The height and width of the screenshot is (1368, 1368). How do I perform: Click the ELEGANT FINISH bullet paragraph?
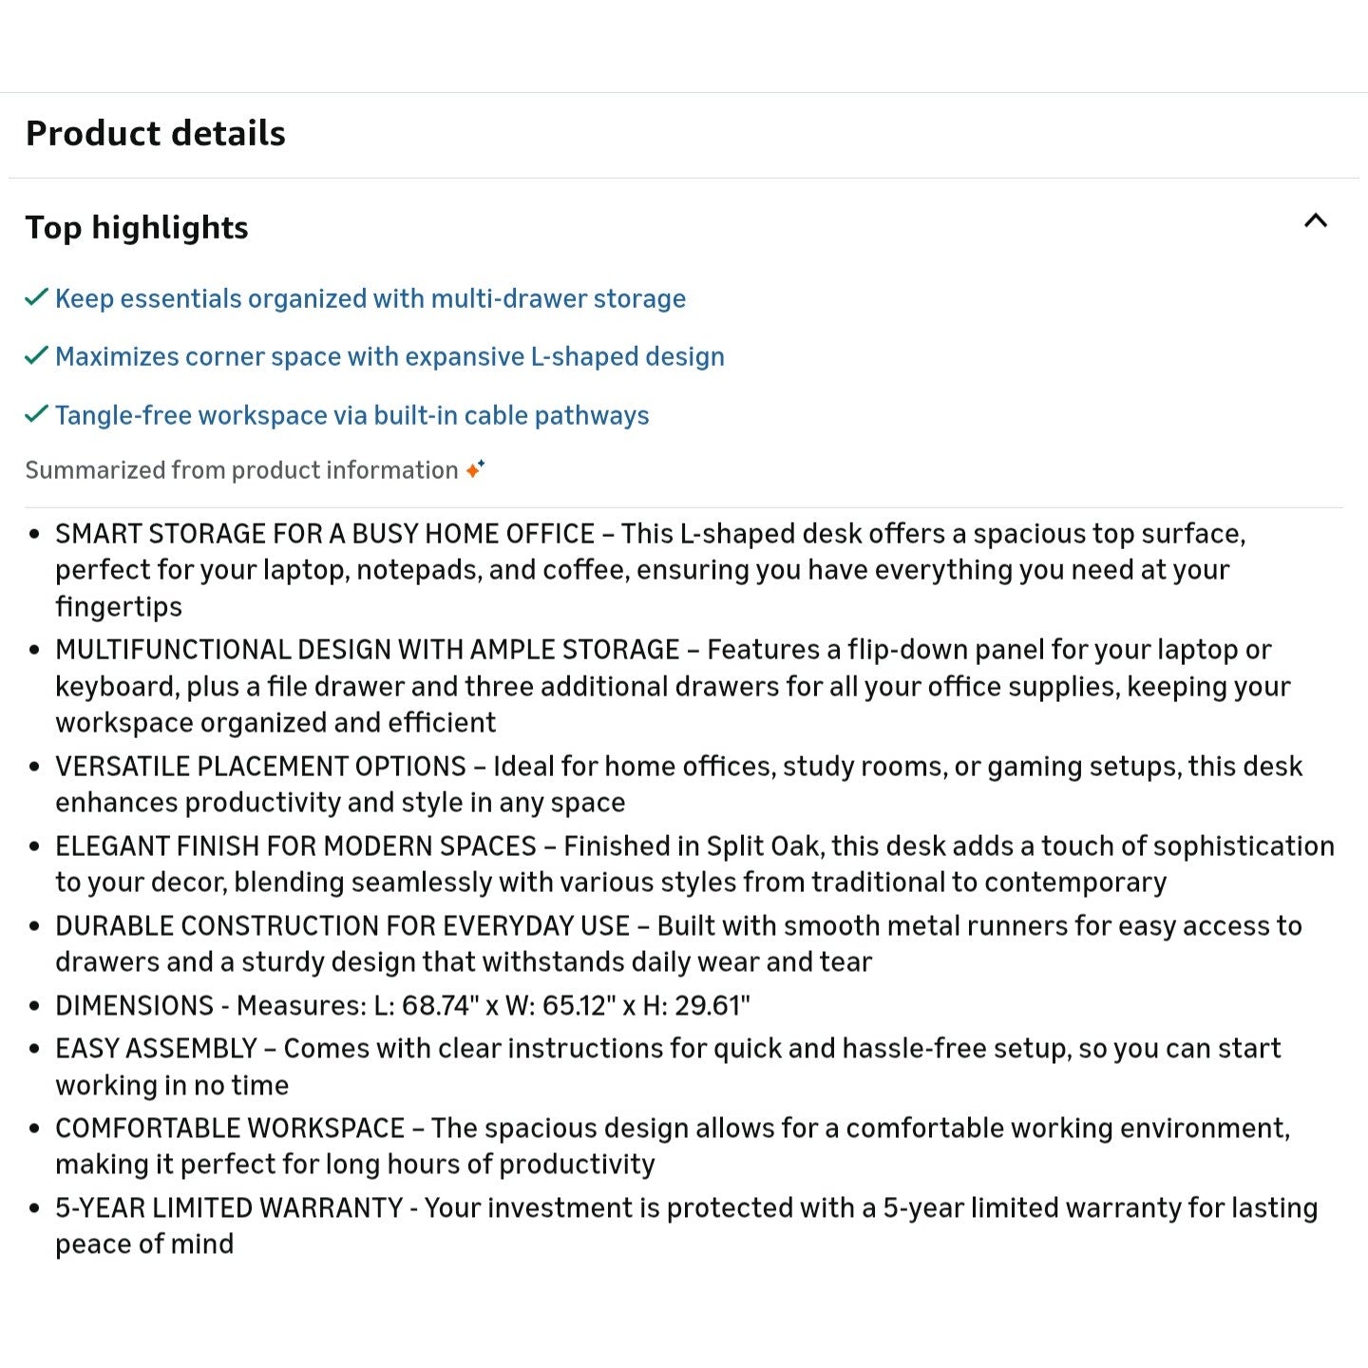[693, 864]
